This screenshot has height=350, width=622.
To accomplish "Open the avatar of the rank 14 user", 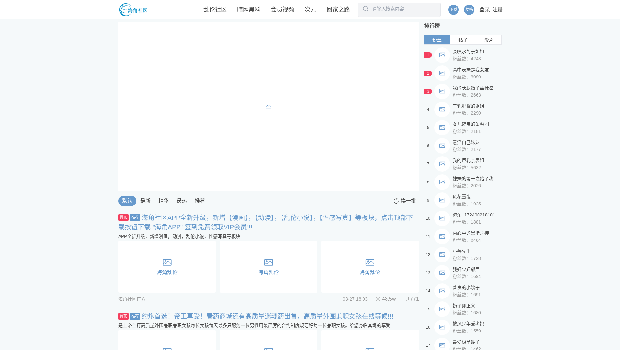I will point(442,291).
